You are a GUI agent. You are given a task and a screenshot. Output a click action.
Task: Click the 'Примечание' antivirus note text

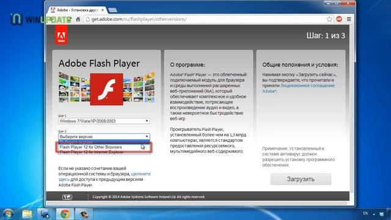(x=299, y=156)
